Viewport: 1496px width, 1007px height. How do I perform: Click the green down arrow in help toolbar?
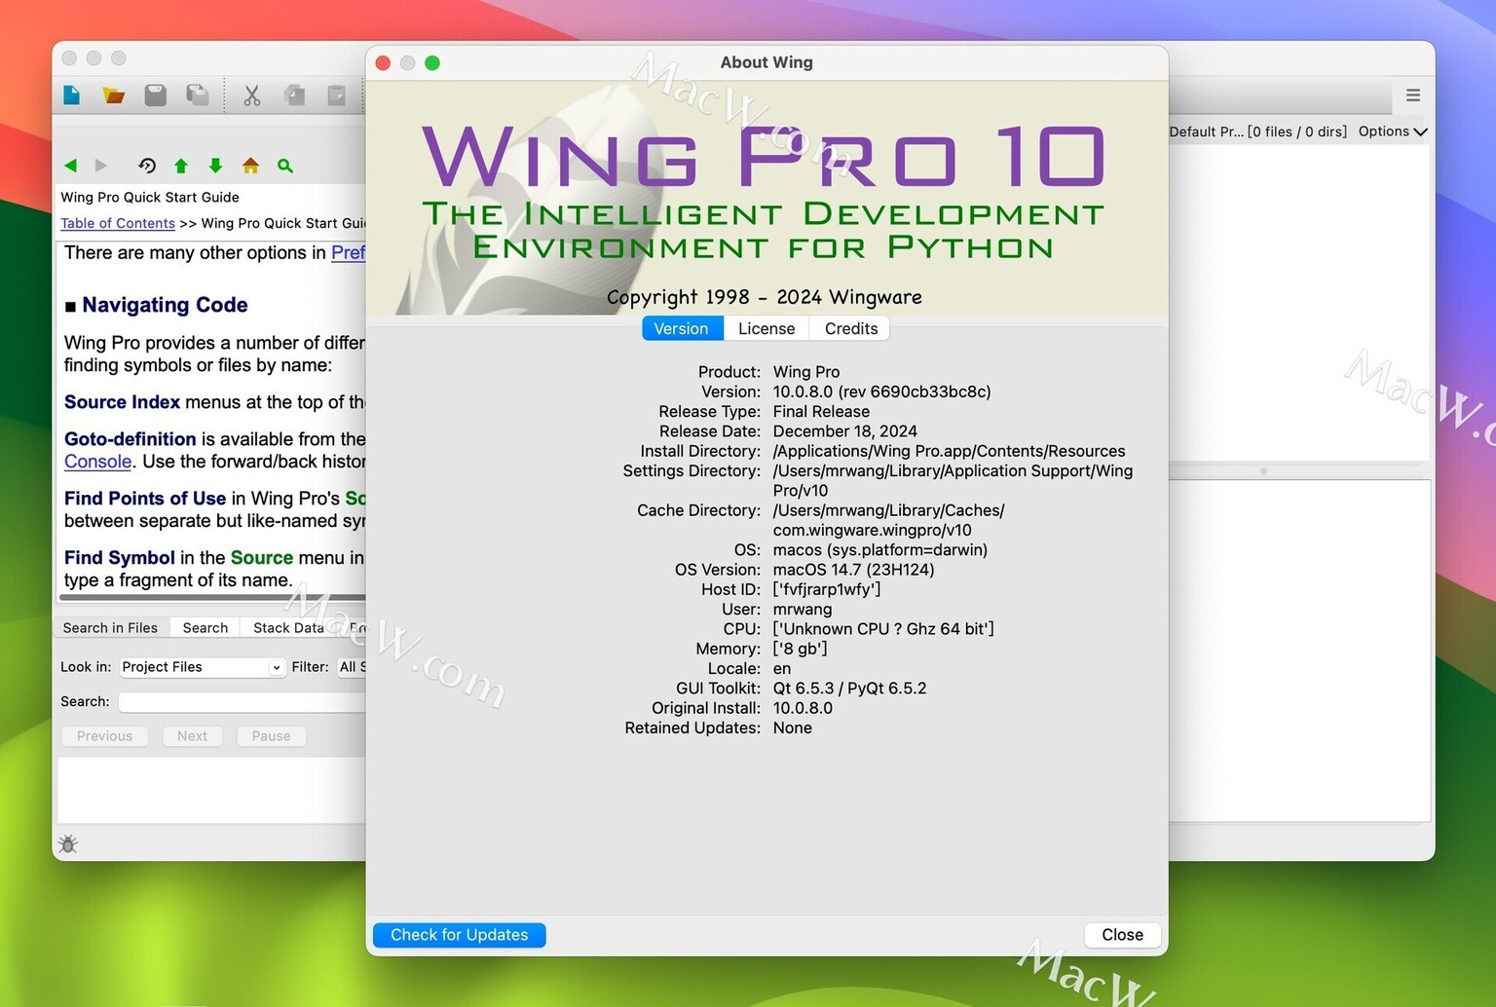pyautogui.click(x=216, y=166)
